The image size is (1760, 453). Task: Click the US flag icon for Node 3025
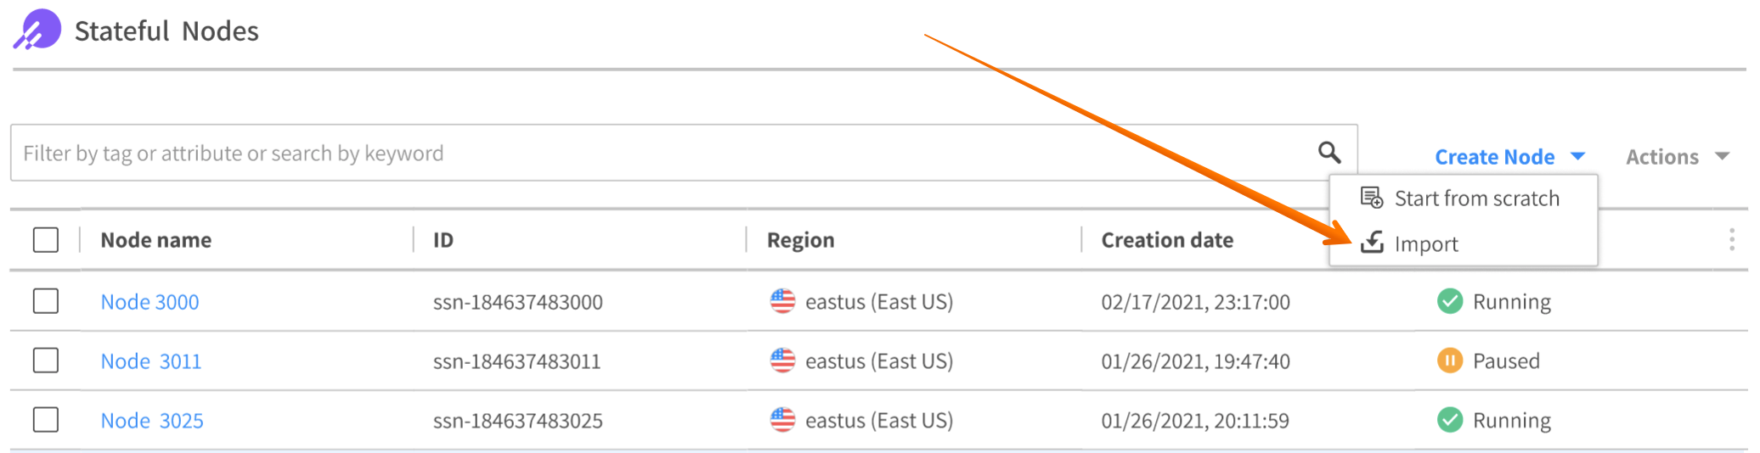click(x=782, y=420)
